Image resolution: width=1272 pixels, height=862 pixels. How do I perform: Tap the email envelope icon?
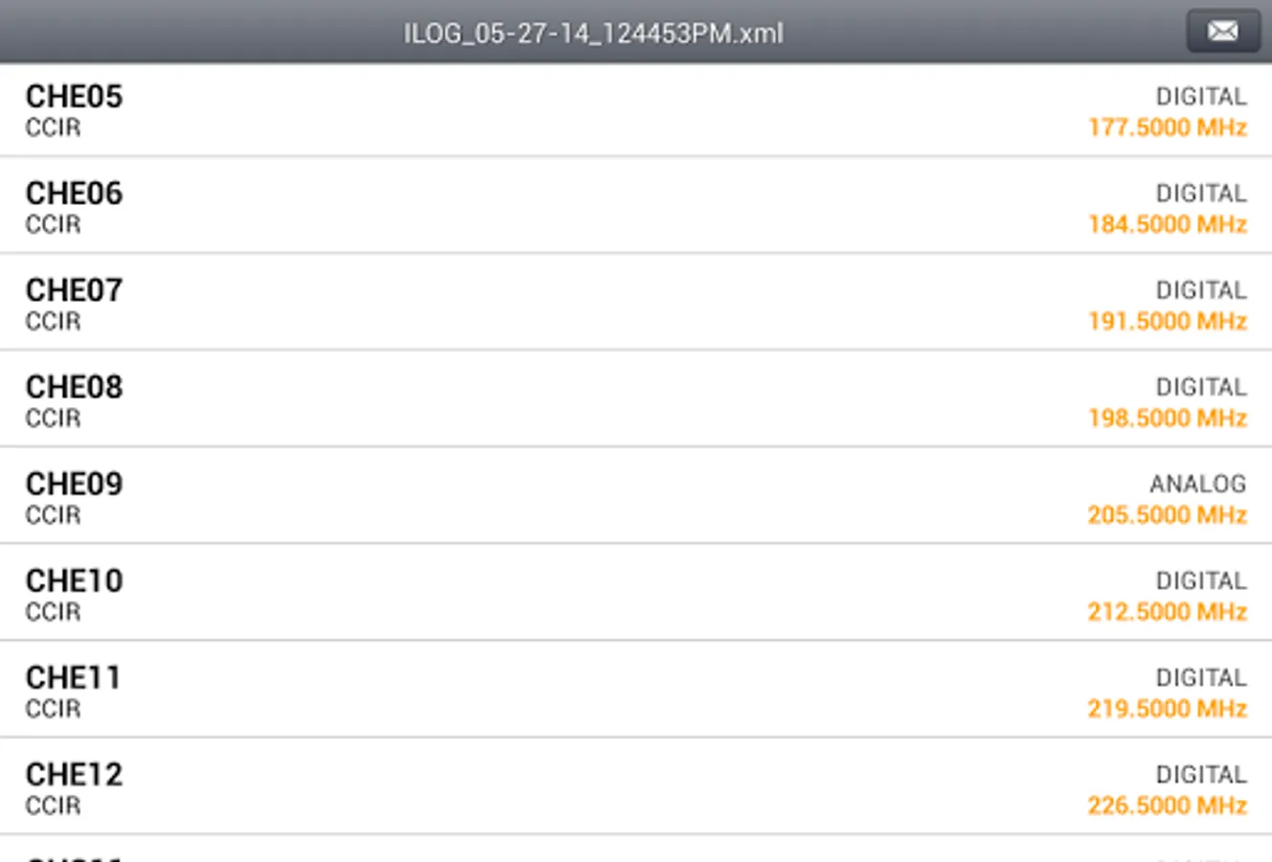pyautogui.click(x=1222, y=32)
